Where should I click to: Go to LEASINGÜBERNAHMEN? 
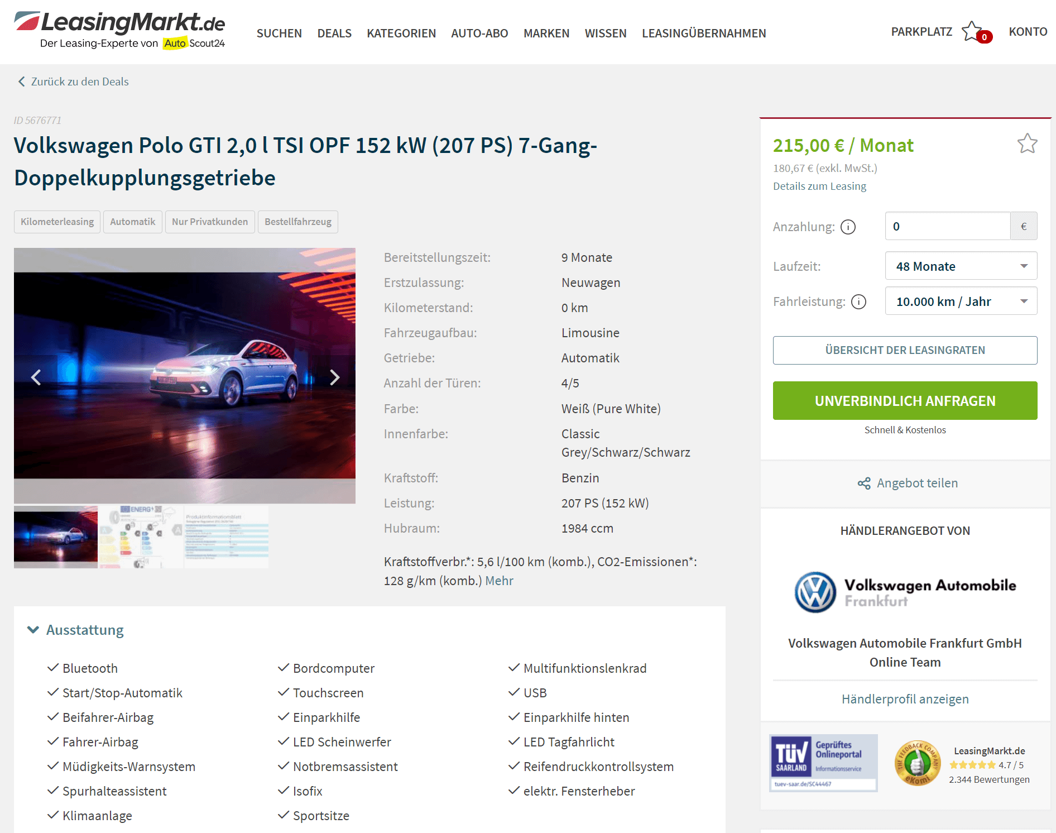click(x=704, y=33)
